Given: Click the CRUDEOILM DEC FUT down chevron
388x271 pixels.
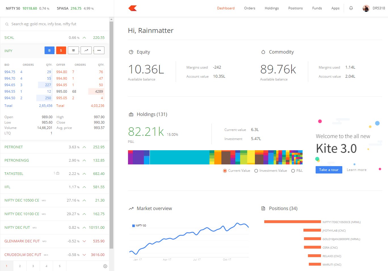Looking at the screenshot, I should pyautogui.click(x=84, y=255).
